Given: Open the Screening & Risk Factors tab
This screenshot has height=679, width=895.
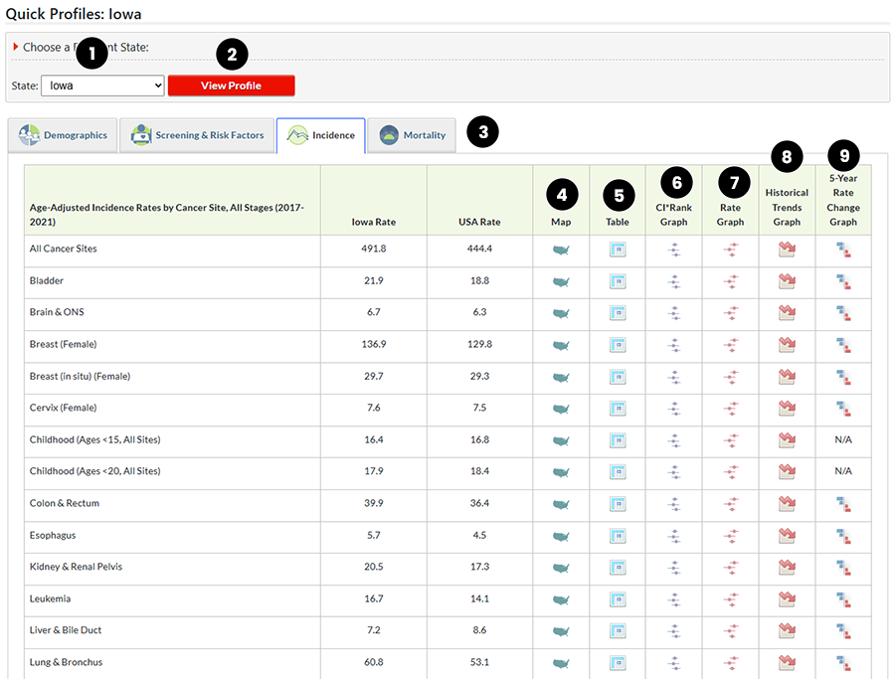Looking at the screenshot, I should (x=196, y=134).
